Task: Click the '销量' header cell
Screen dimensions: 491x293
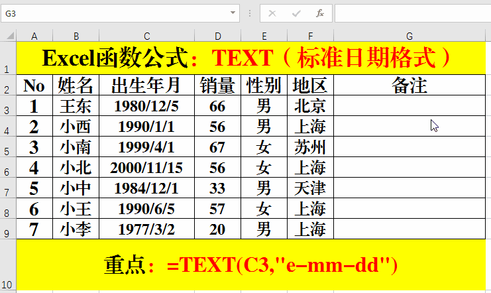Action: tap(217, 85)
